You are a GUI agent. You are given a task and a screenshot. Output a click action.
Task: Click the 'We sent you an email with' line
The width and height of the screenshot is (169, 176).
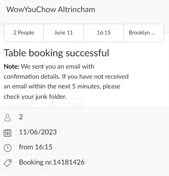pos(58,66)
